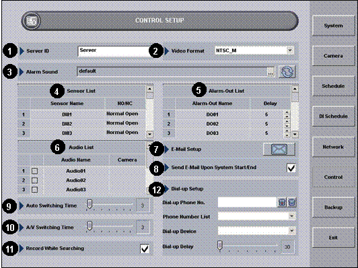Open the Backup page
Screen dimensions: 358x268
click(333, 207)
